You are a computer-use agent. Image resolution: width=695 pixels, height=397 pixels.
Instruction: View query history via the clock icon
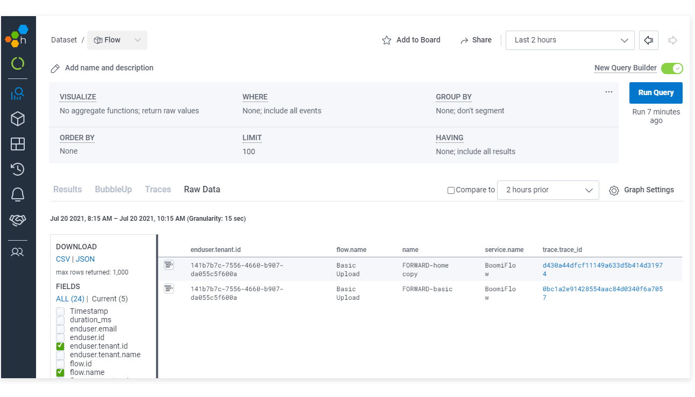pyautogui.click(x=18, y=169)
